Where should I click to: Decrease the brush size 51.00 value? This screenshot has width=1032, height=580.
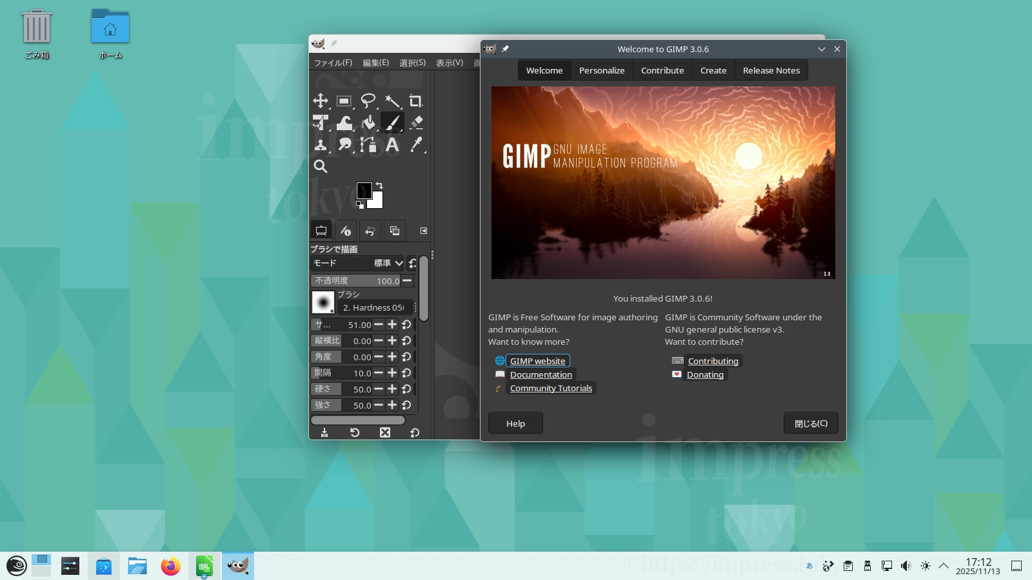pyautogui.click(x=379, y=325)
